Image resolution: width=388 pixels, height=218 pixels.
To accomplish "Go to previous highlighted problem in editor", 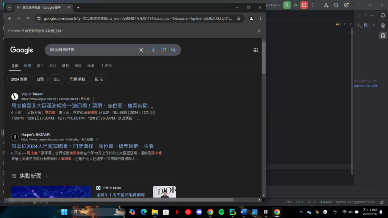I will click(x=345, y=24).
